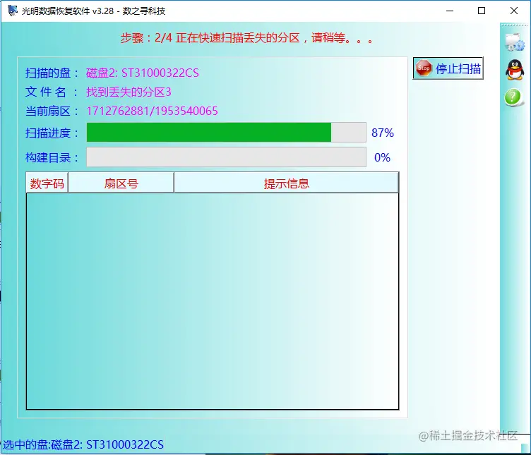This screenshot has height=455, width=531.
Task: Click the 87% progress percentage
Action: click(x=383, y=133)
